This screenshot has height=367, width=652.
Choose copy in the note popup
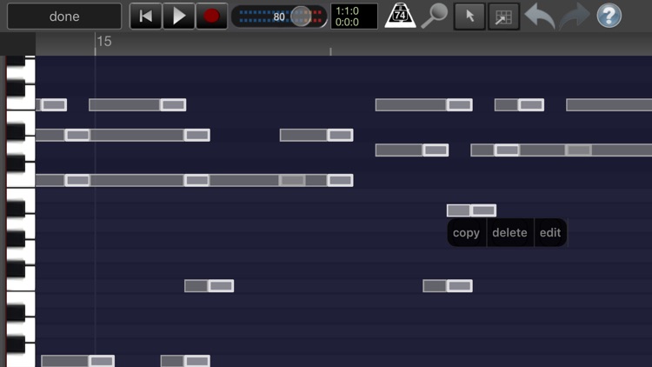click(x=466, y=232)
